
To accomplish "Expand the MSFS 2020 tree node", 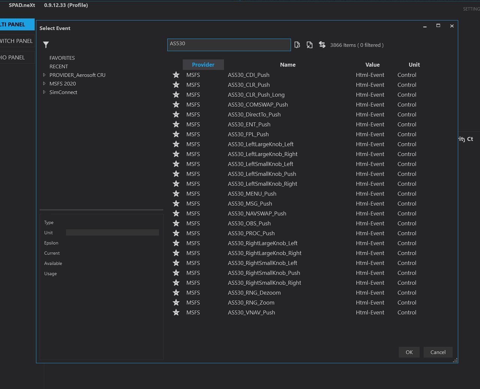I will pos(44,84).
